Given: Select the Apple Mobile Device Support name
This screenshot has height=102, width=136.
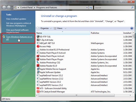Looking at the screenshot, I should coord(53,69).
